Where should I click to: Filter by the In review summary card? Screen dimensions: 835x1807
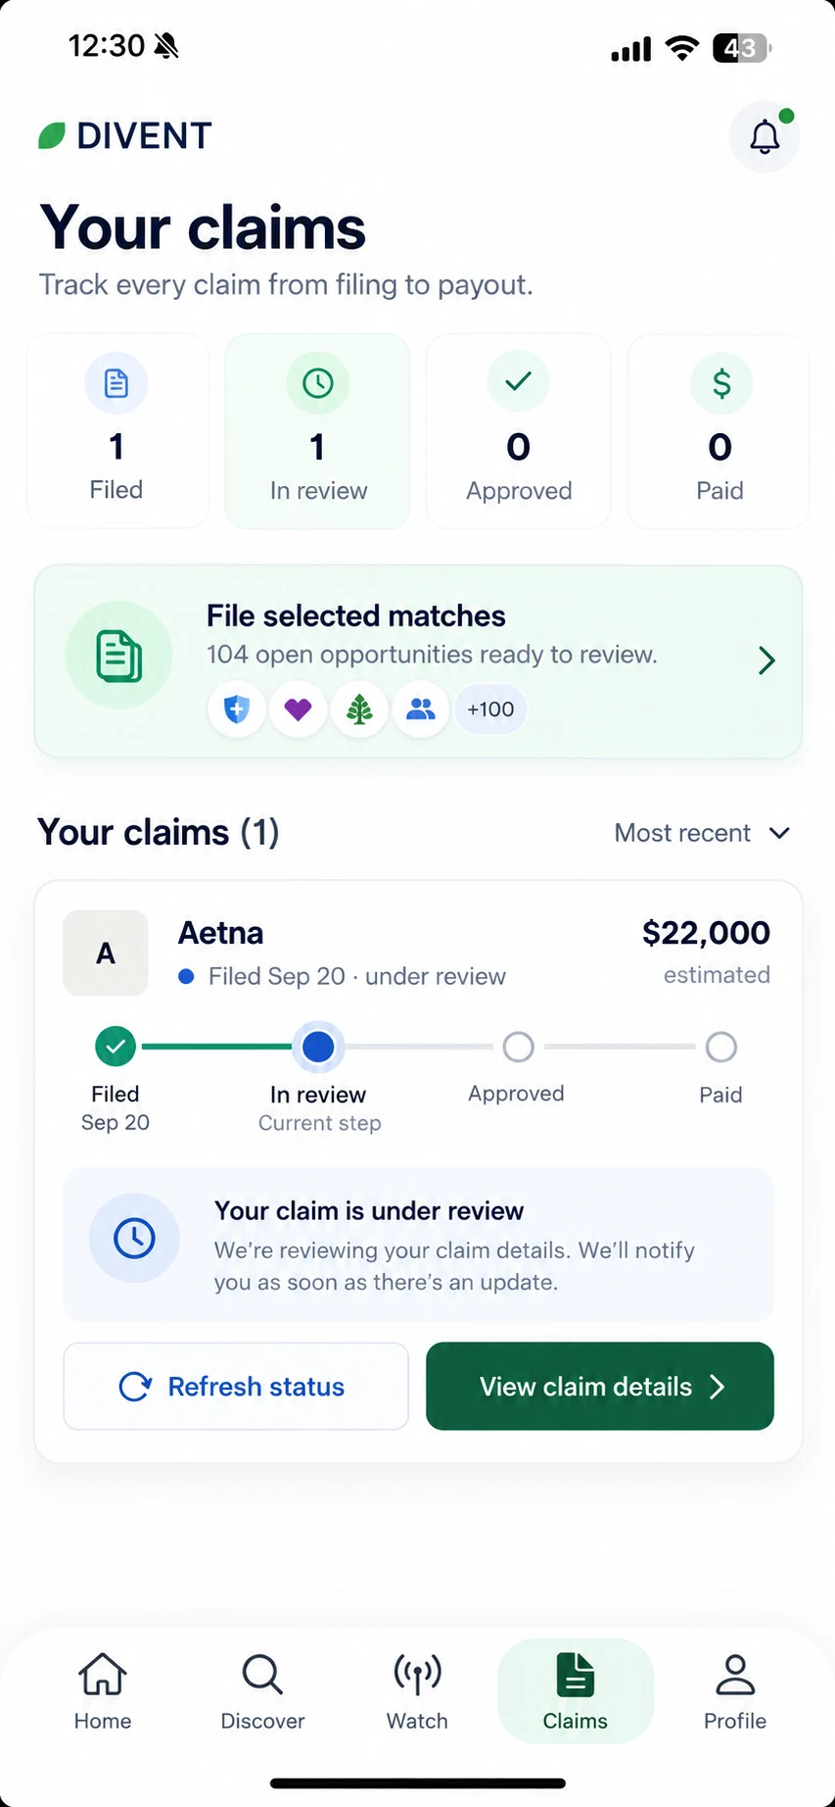(x=317, y=431)
